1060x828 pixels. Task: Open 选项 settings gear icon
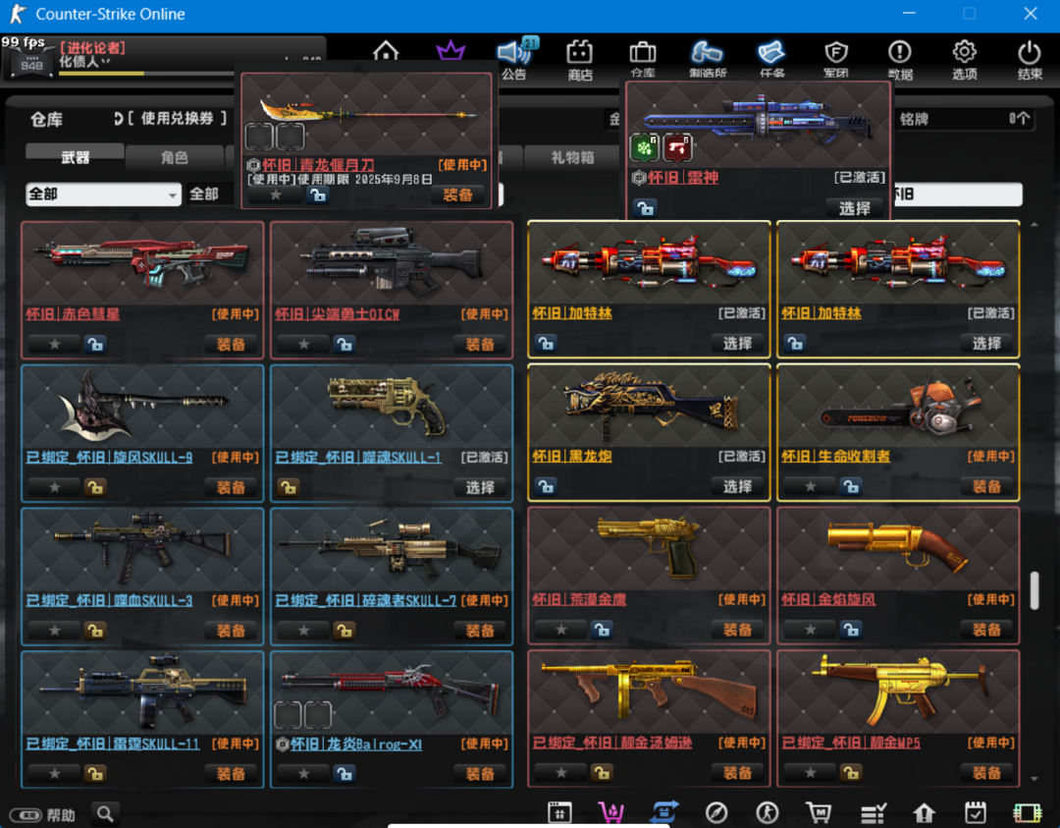pos(965,60)
